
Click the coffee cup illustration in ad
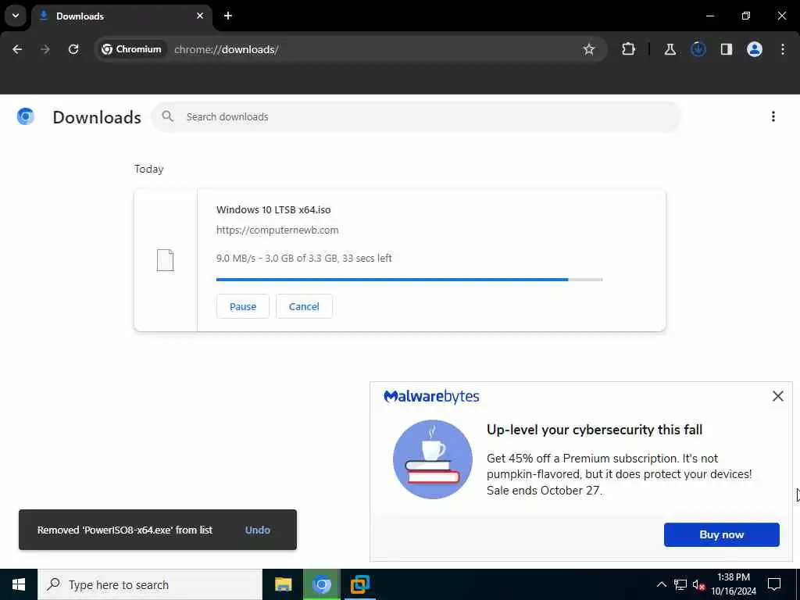pyautogui.click(x=433, y=459)
